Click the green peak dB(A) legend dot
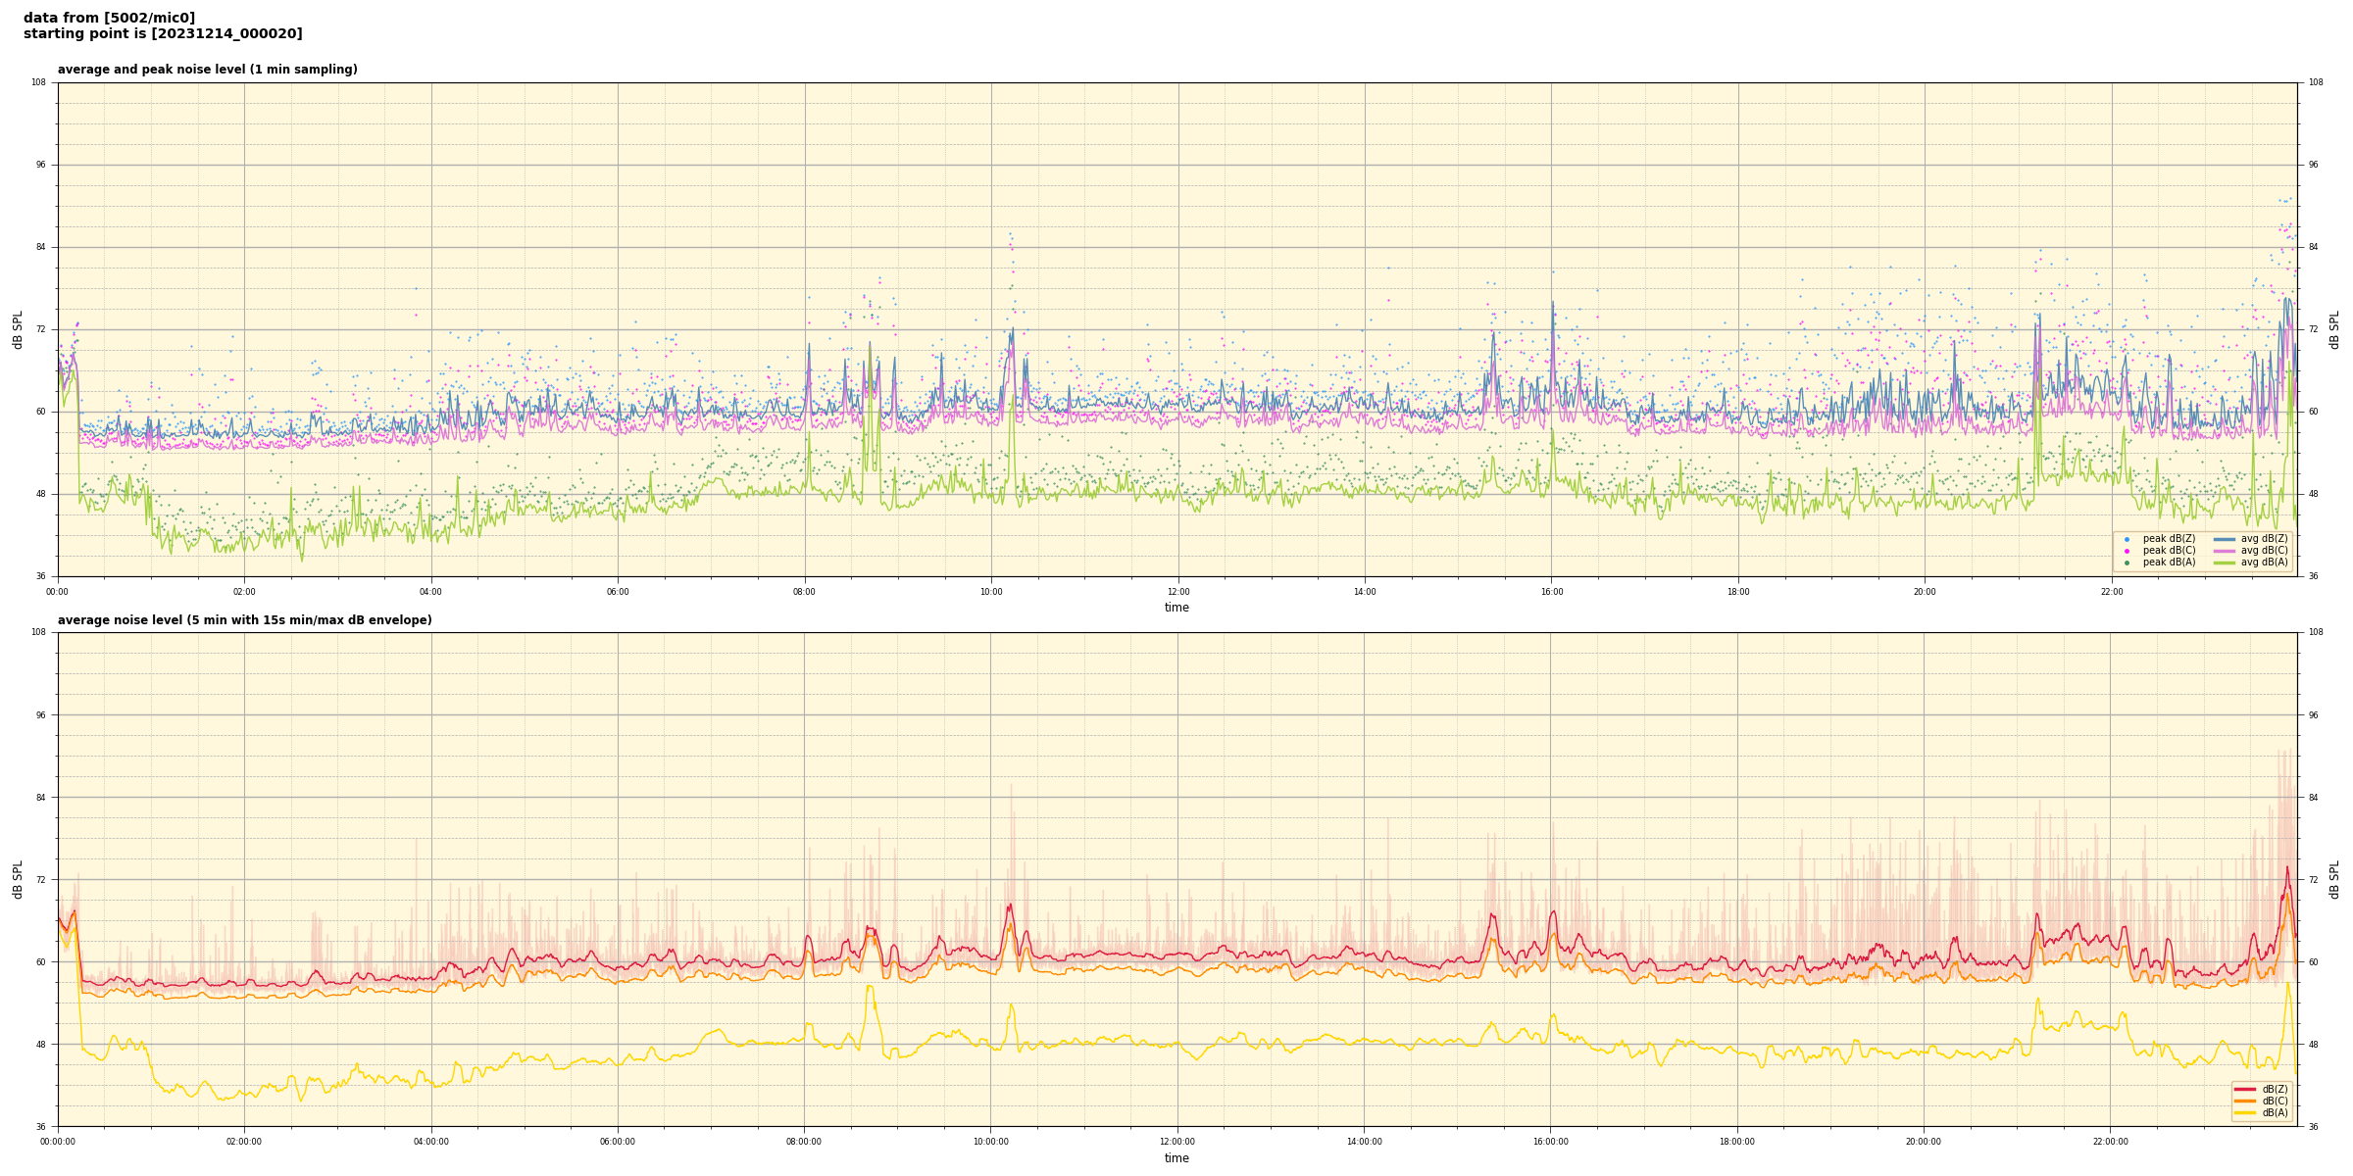The height and width of the screenshot is (1176, 2353). coord(2127,563)
